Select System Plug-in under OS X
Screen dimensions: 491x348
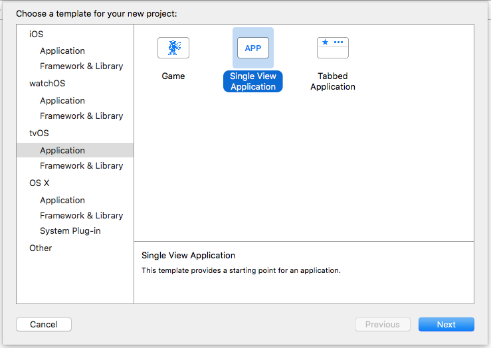click(70, 230)
